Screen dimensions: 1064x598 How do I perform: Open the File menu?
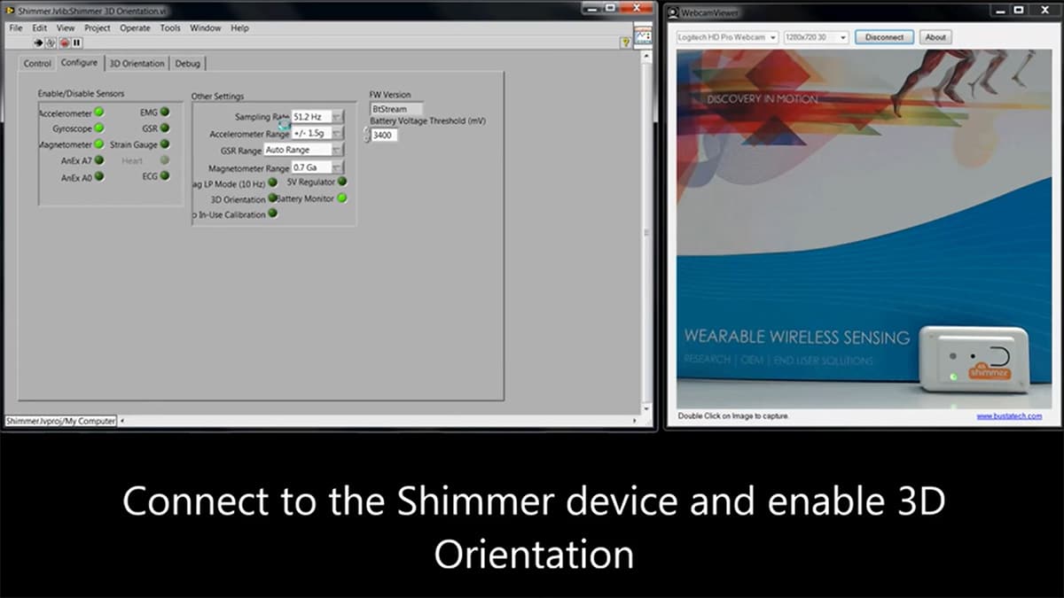[x=16, y=28]
